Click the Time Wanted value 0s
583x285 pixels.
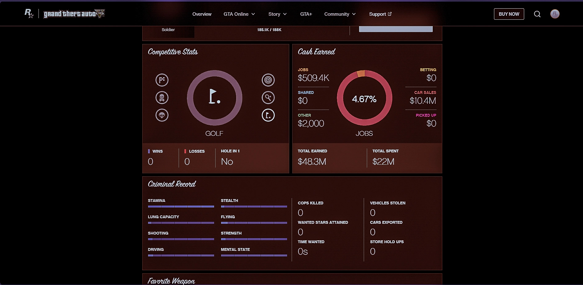[303, 251]
